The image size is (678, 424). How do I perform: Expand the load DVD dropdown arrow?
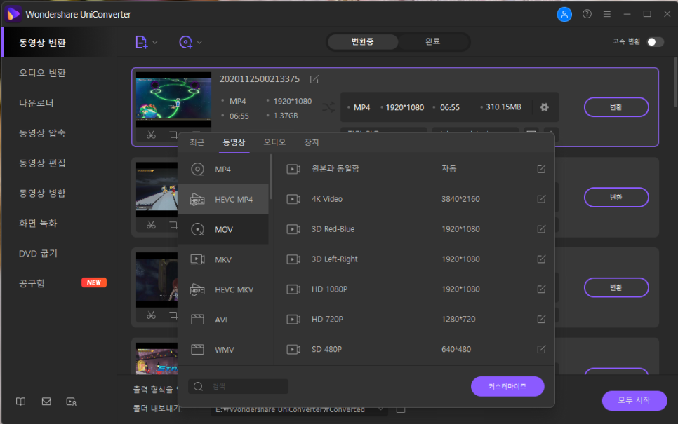(199, 43)
